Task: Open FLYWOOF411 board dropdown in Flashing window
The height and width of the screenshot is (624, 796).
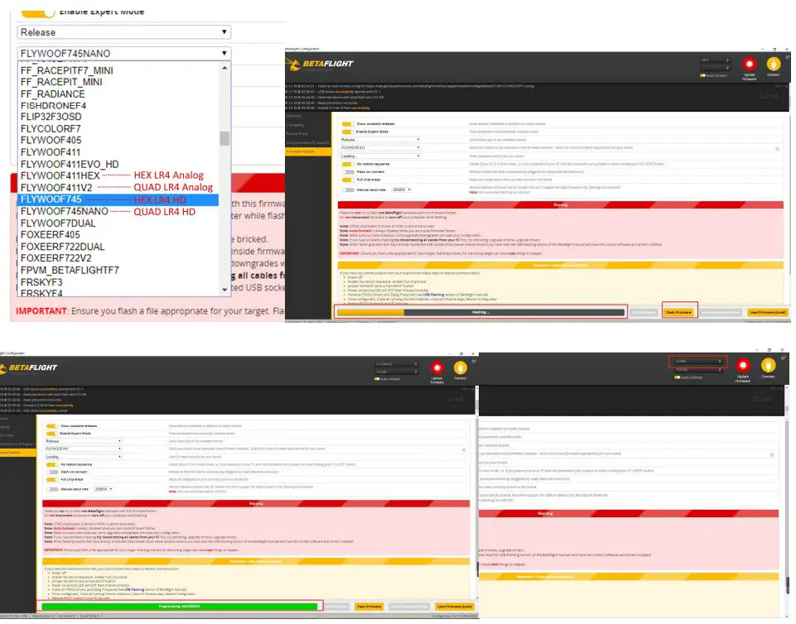Action: [x=380, y=147]
